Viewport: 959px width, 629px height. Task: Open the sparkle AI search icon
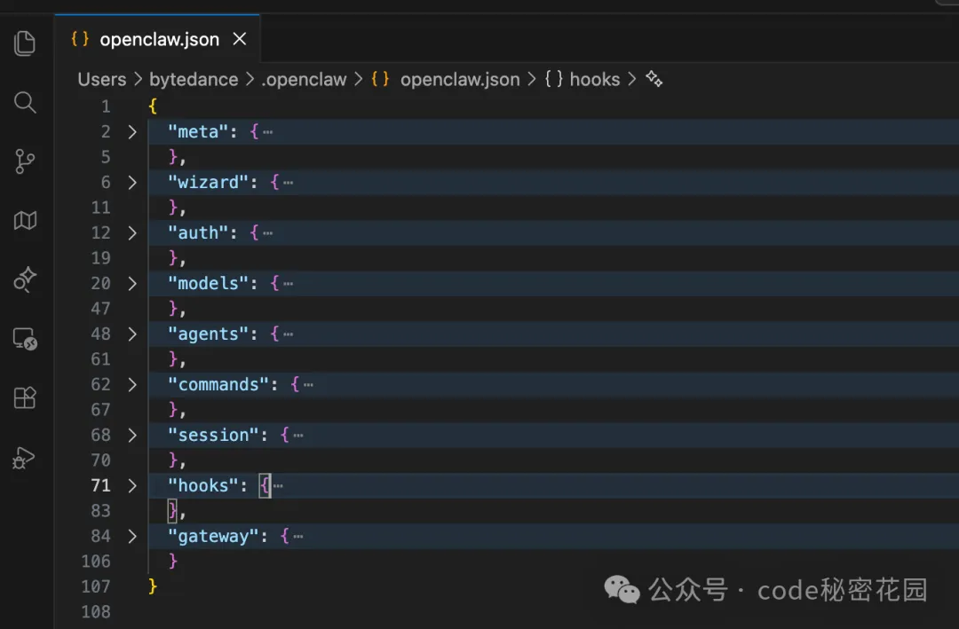tap(25, 279)
